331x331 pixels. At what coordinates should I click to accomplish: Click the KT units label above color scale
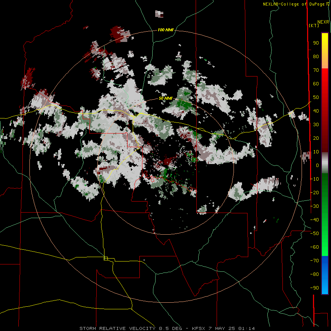(x=314, y=25)
